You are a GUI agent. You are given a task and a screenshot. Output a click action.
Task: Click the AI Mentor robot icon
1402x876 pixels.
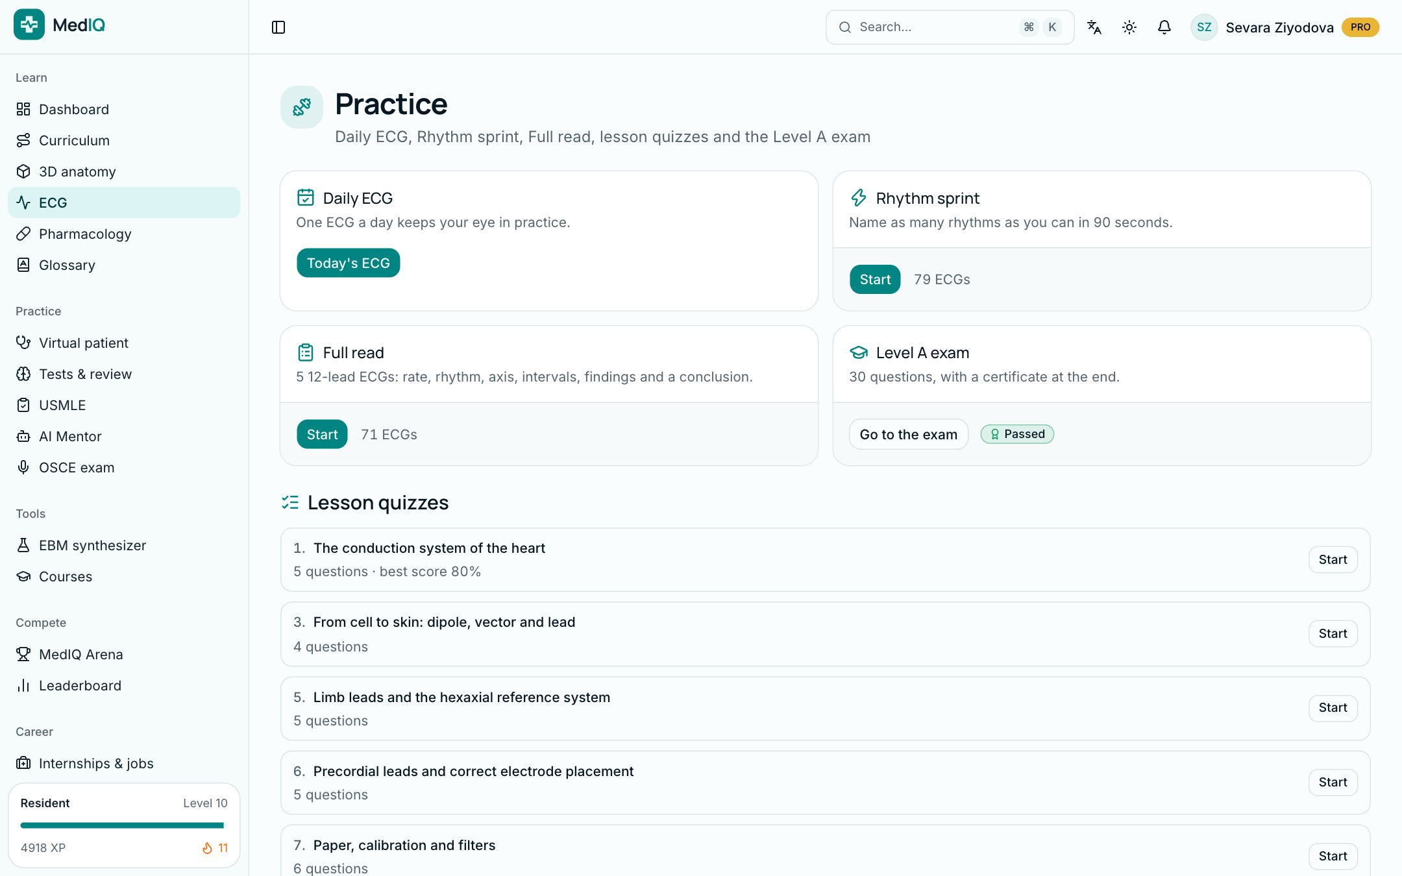(23, 436)
